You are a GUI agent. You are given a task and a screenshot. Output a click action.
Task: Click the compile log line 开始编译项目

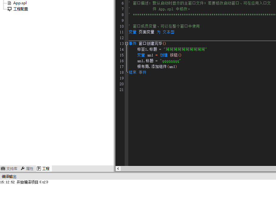pyautogui.click(x=24, y=182)
